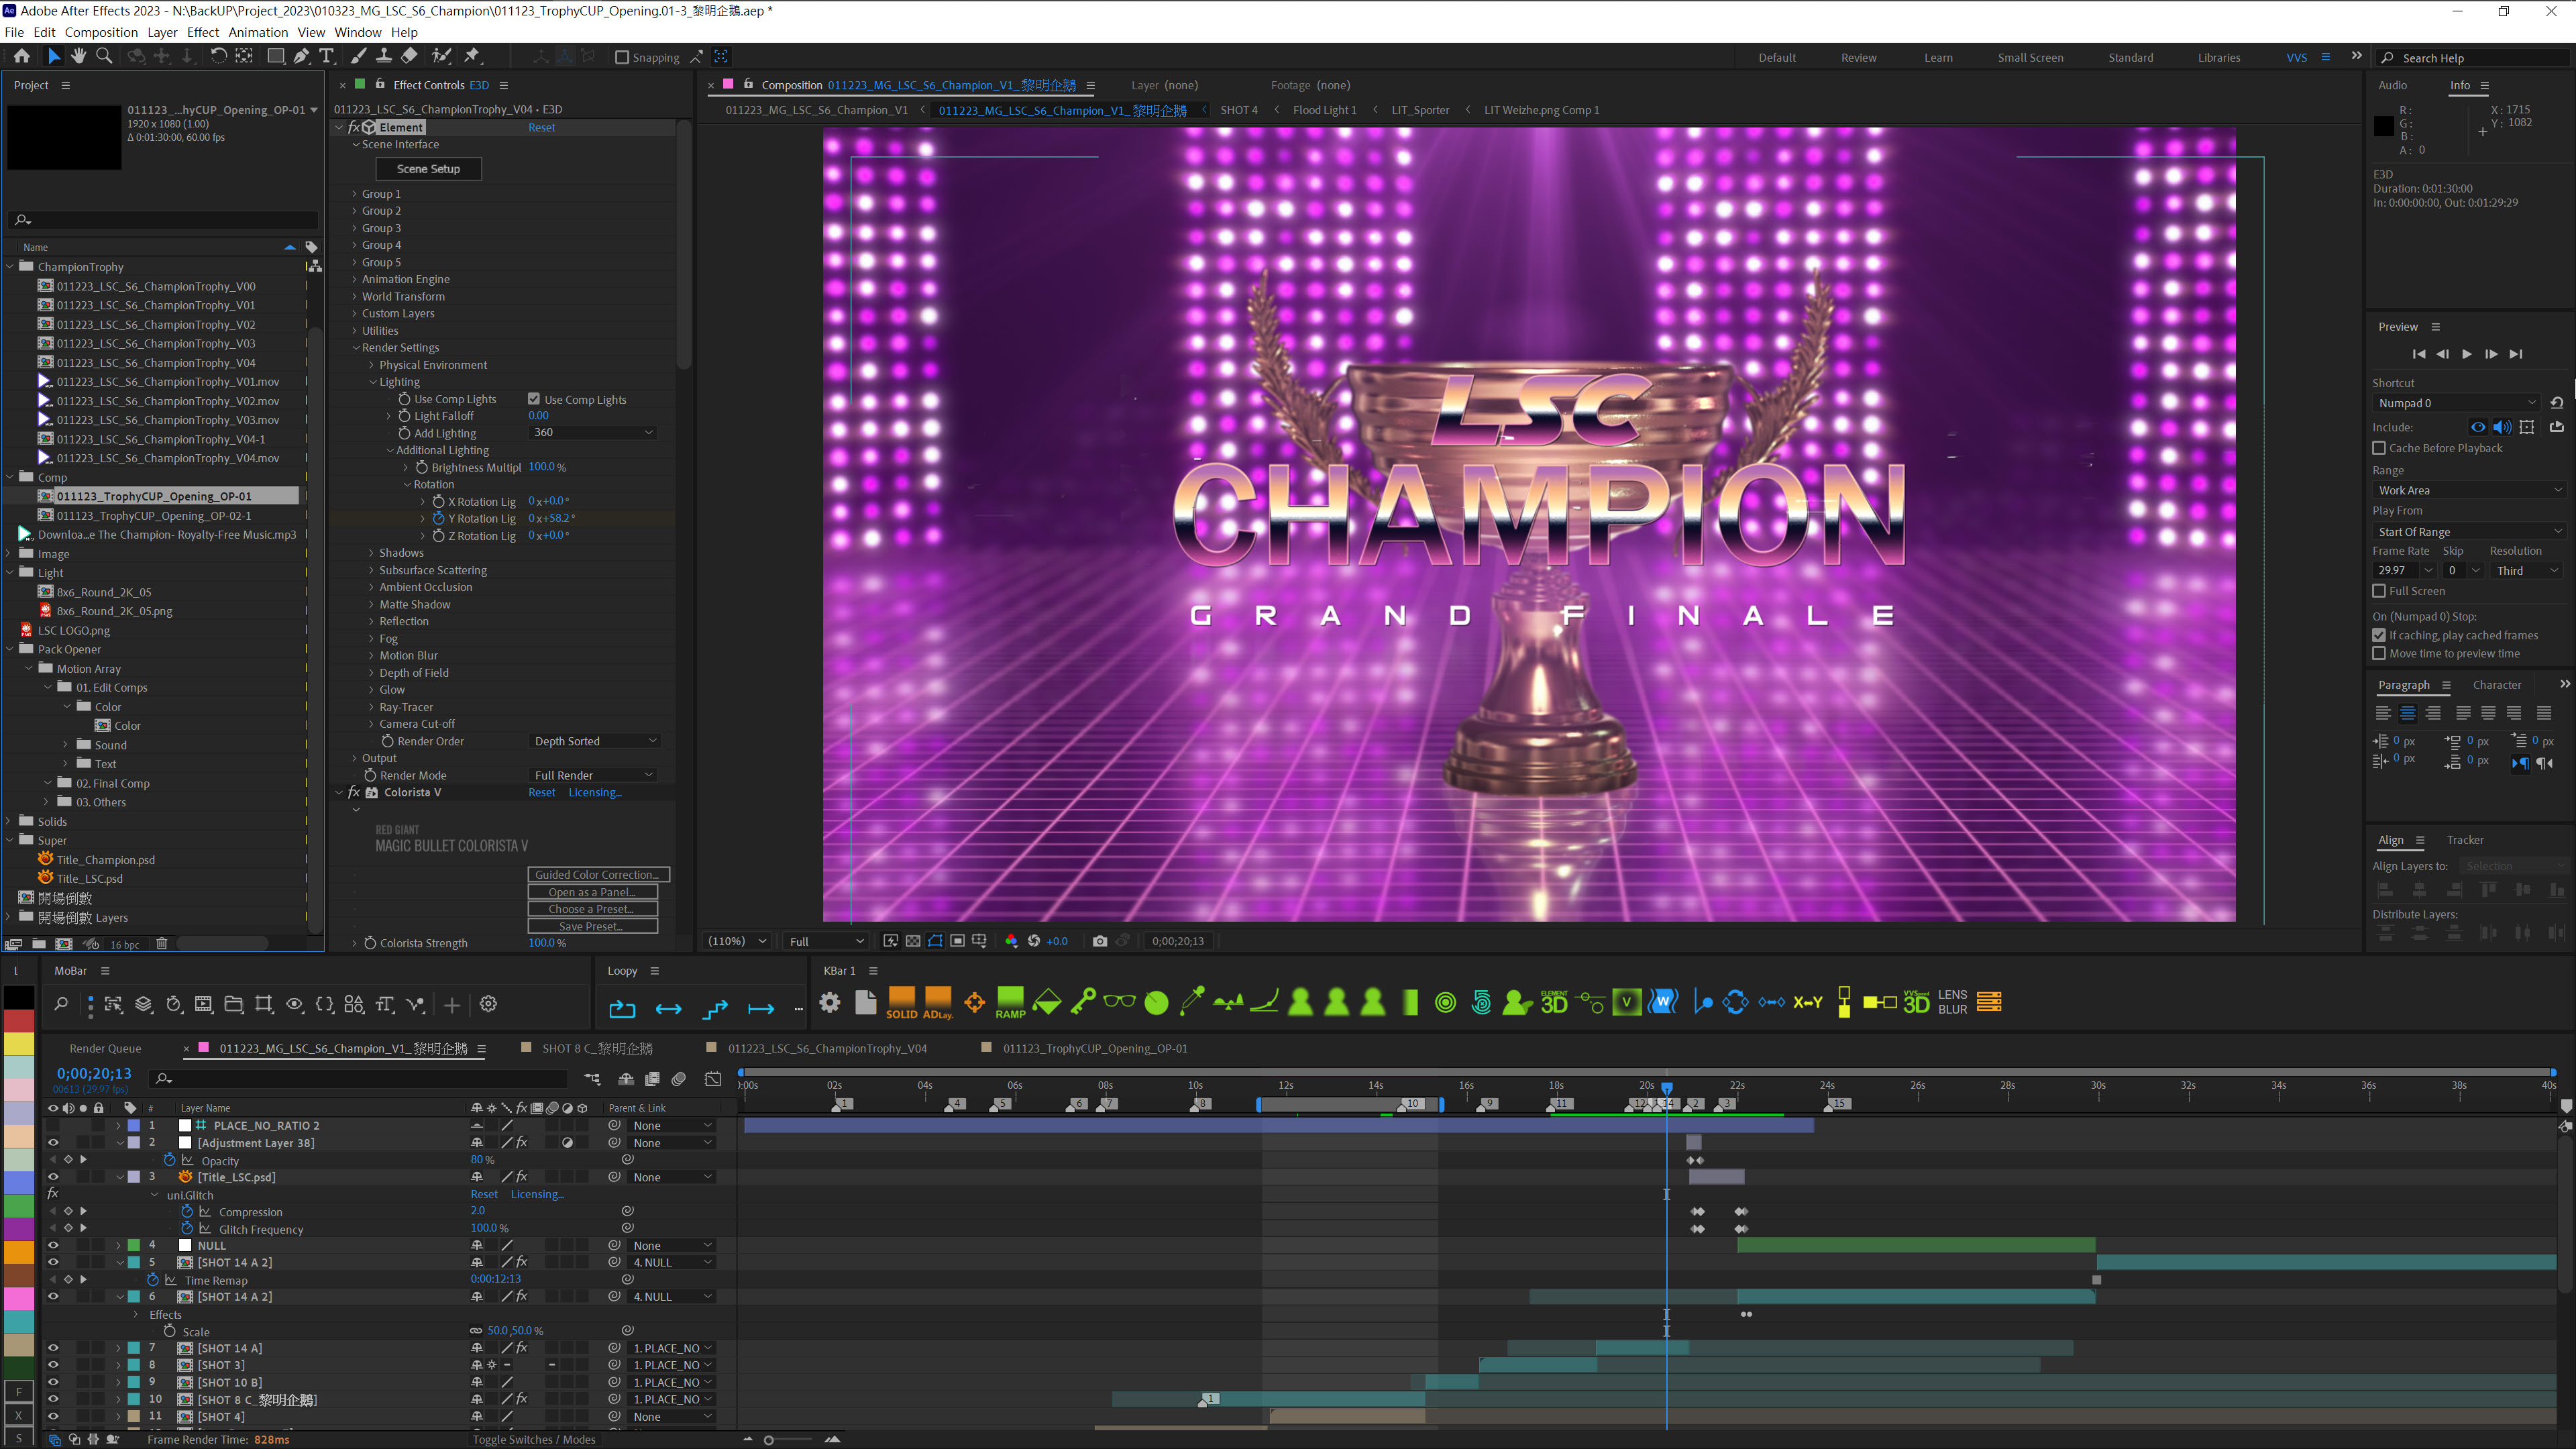
Task: Select the Zoom tool magnifier
Action: tap(104, 57)
